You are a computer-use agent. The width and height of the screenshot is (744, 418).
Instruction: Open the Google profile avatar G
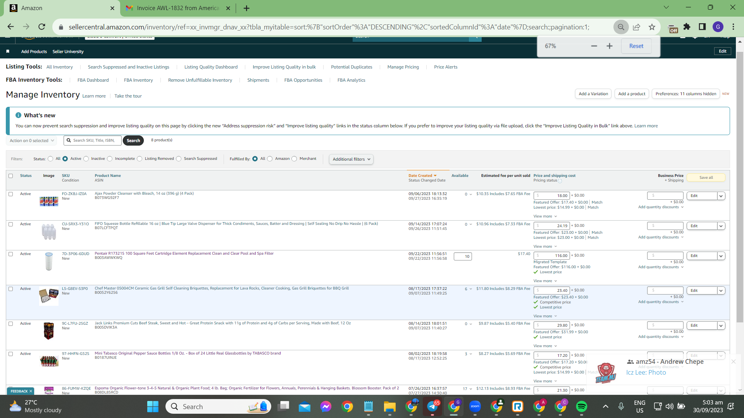point(718,27)
